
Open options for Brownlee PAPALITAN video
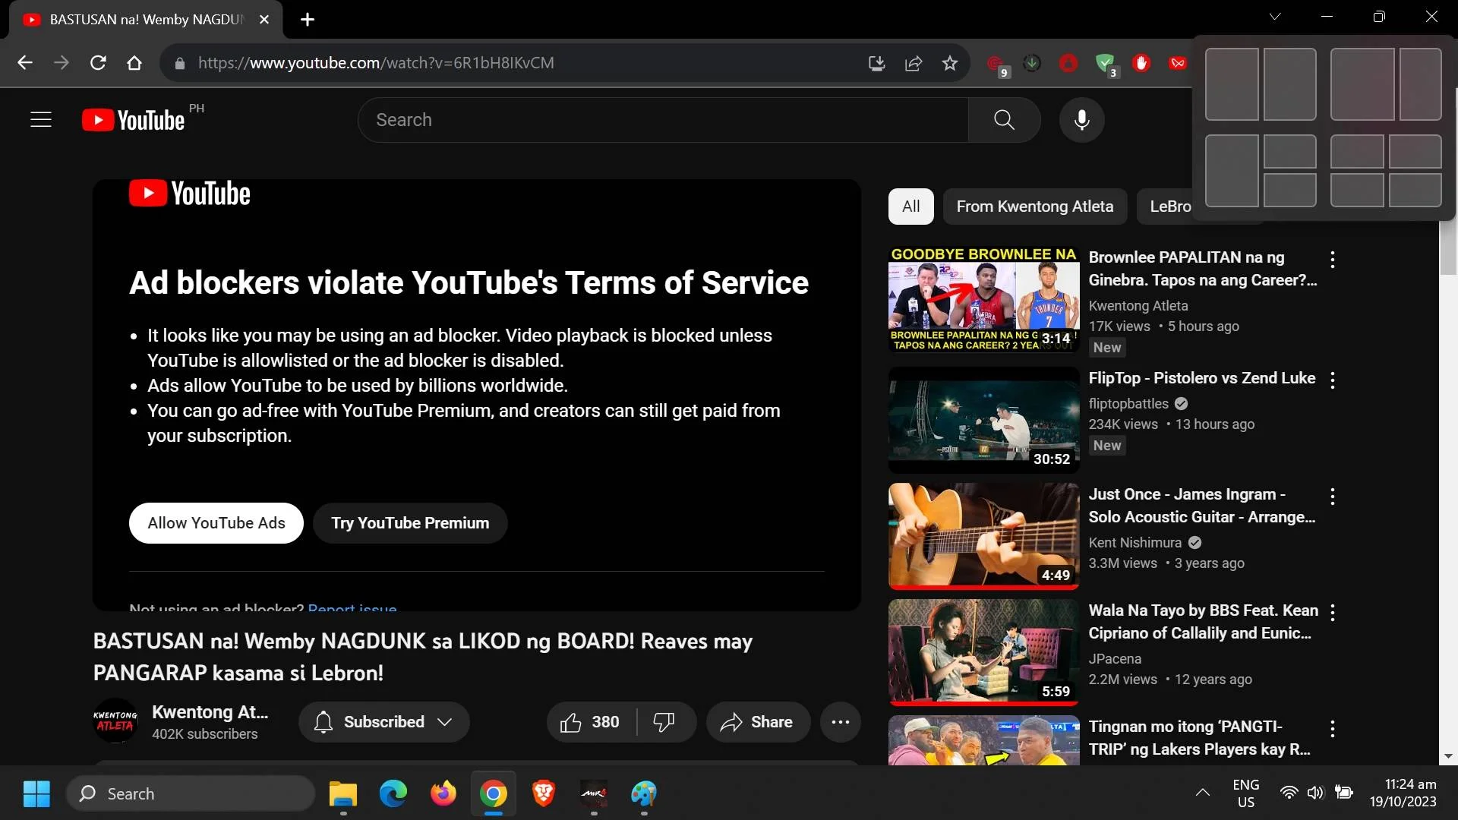coord(1333,260)
